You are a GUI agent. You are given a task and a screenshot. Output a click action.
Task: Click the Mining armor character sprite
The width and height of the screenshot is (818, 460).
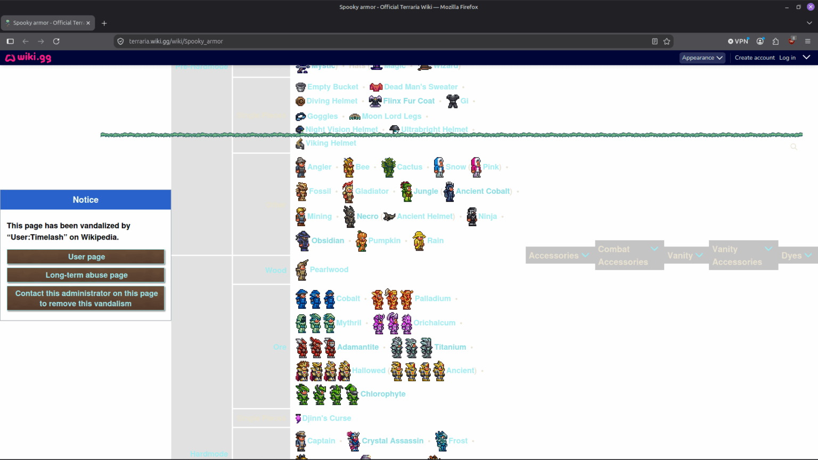coord(301,217)
